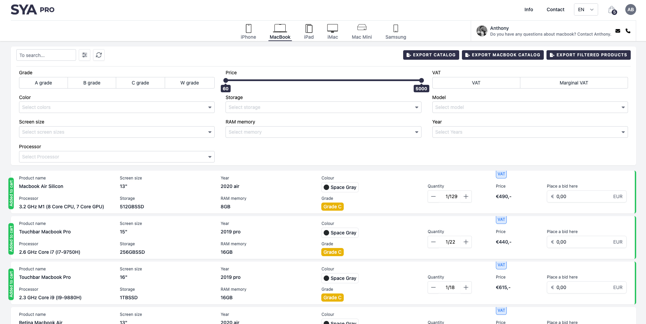Open the Info link

tap(528, 9)
